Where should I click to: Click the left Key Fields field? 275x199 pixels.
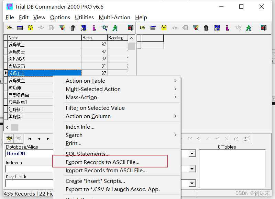tap(29, 183)
